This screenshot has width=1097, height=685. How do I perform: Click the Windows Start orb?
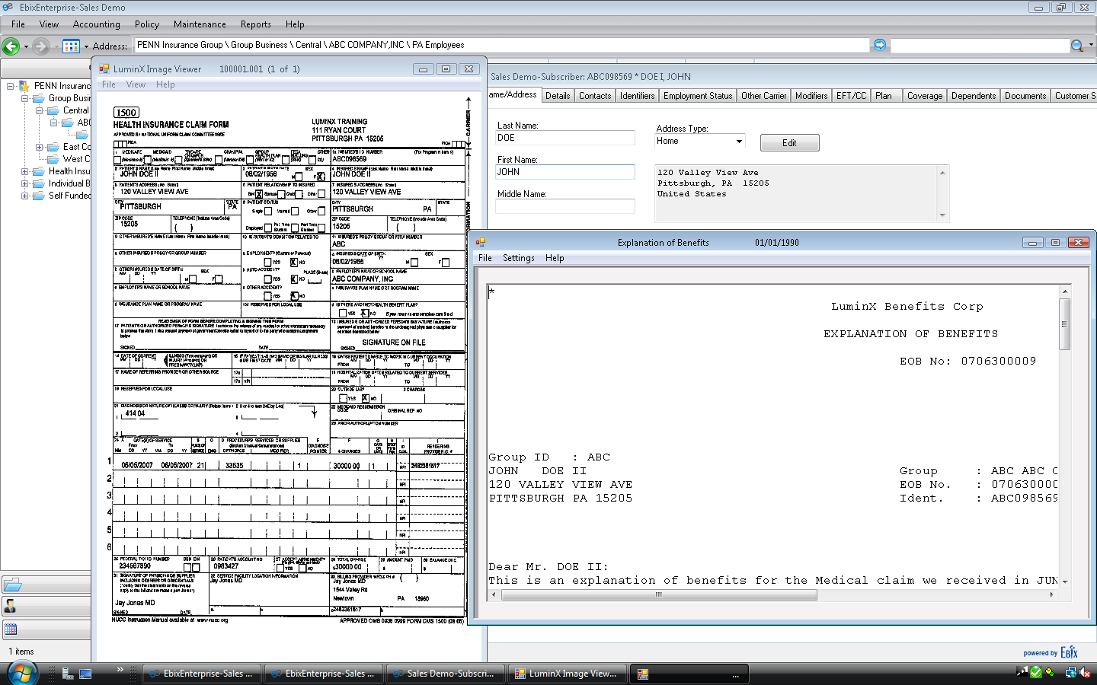click(x=22, y=673)
